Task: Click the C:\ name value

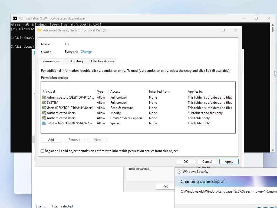Action: point(67,44)
